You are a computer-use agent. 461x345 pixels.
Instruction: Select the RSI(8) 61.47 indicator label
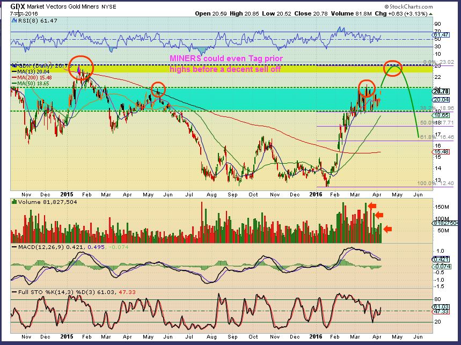click(38, 20)
